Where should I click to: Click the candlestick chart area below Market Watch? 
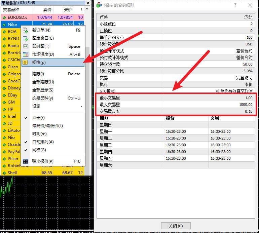(x=46, y=203)
